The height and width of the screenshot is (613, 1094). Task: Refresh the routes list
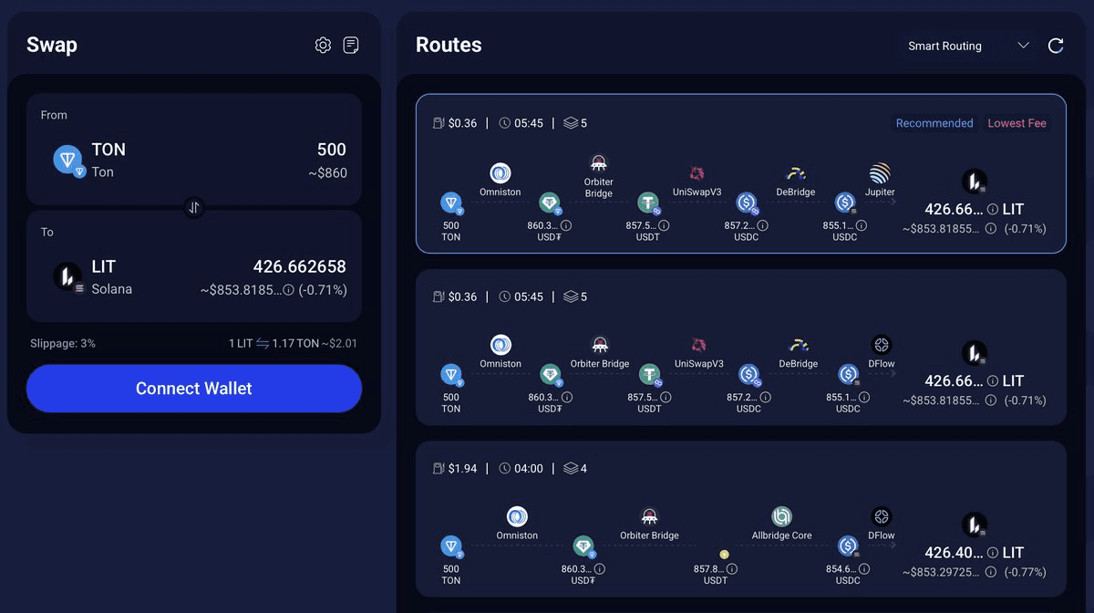pos(1056,46)
